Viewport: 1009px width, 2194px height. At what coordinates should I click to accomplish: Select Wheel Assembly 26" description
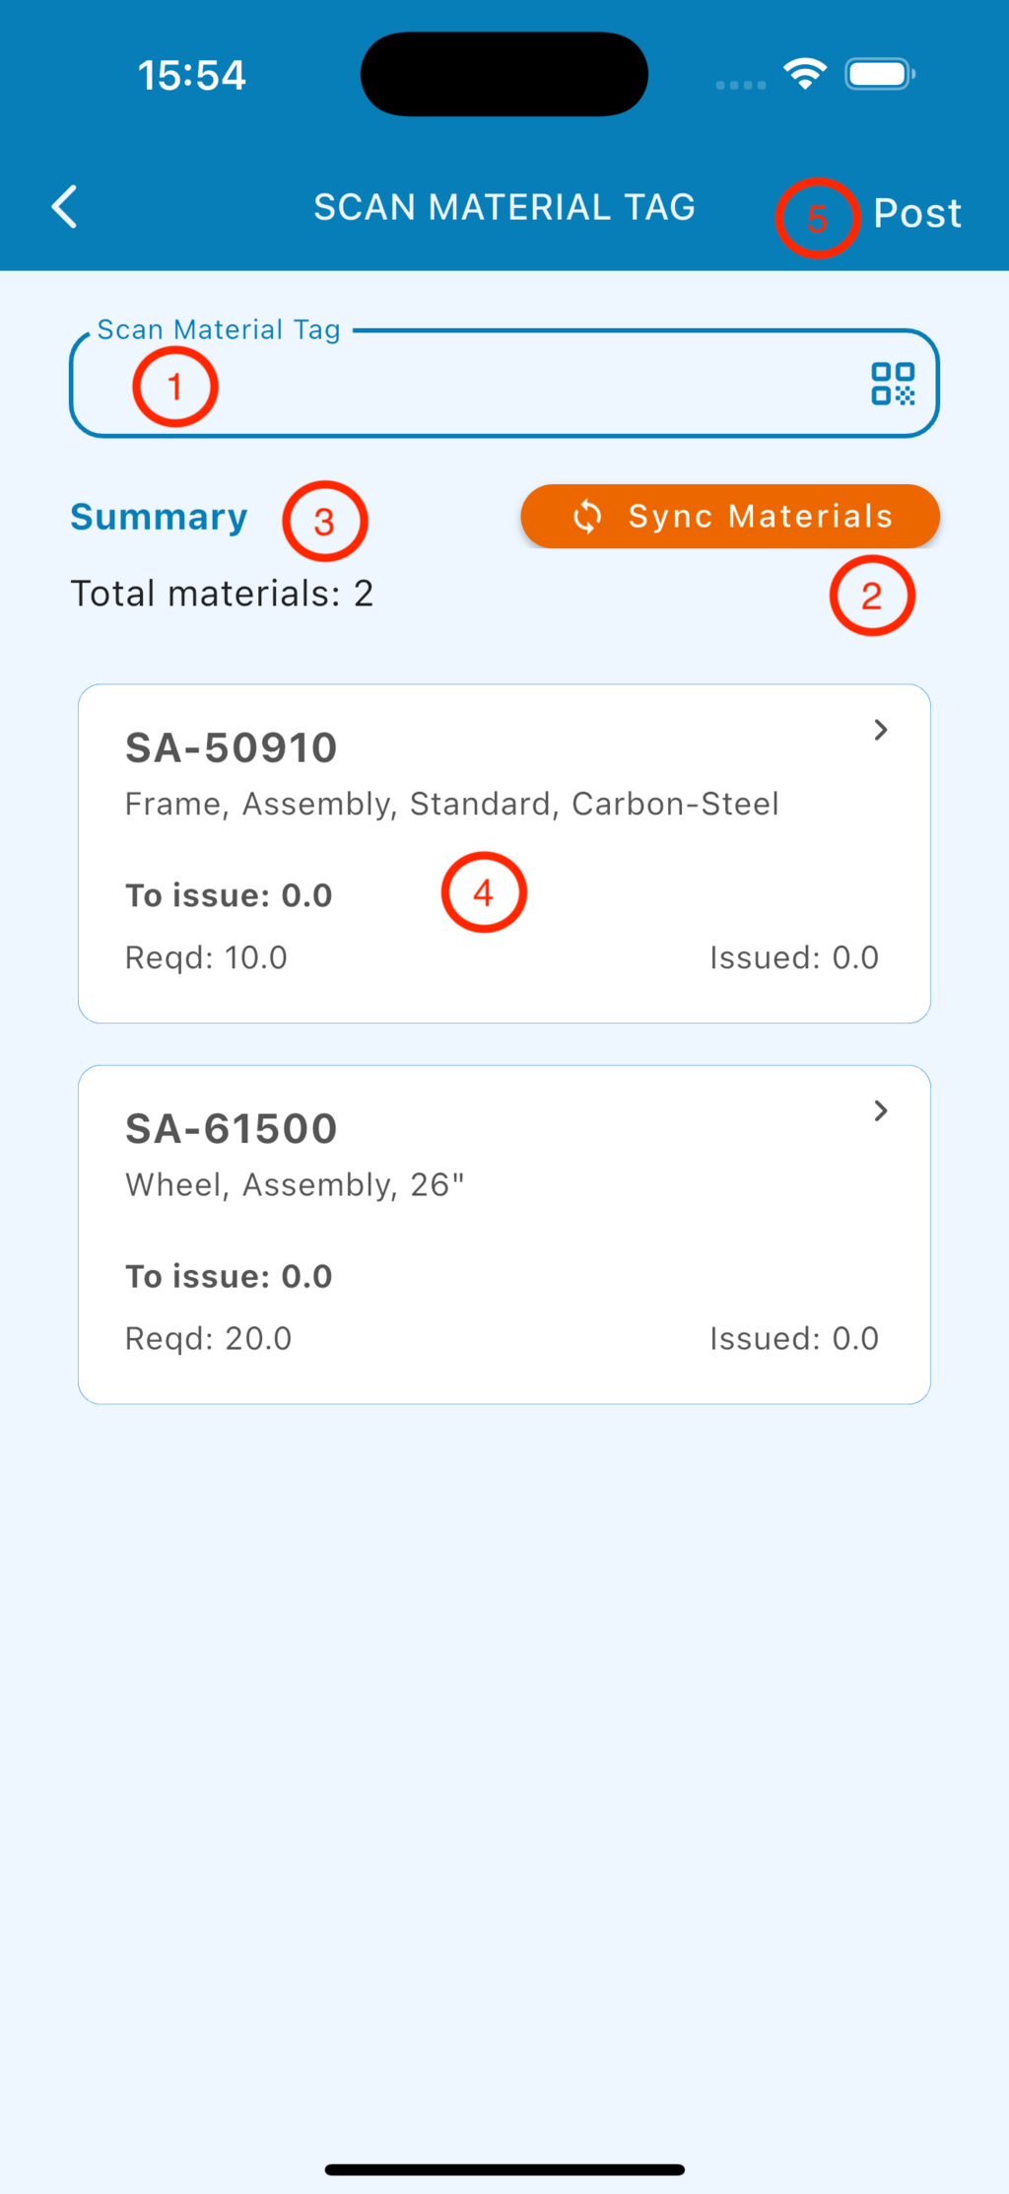coord(294,1184)
